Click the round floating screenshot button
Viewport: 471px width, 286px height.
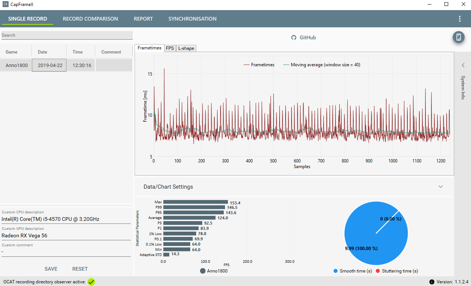(459, 37)
